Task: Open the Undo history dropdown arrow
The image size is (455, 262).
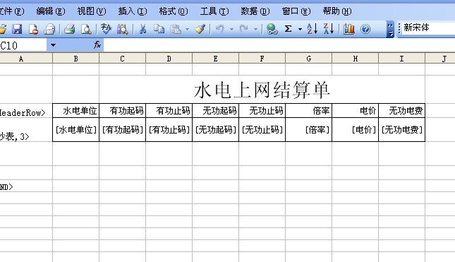Action: point(231,29)
